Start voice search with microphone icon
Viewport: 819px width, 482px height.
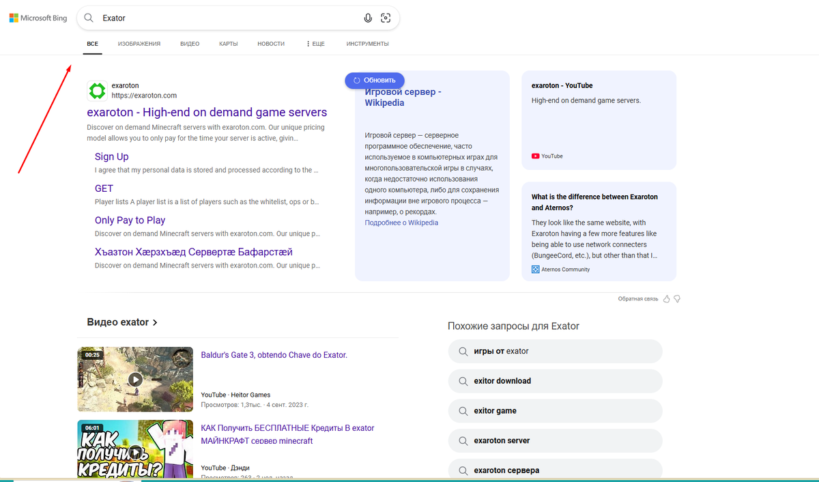tap(368, 18)
